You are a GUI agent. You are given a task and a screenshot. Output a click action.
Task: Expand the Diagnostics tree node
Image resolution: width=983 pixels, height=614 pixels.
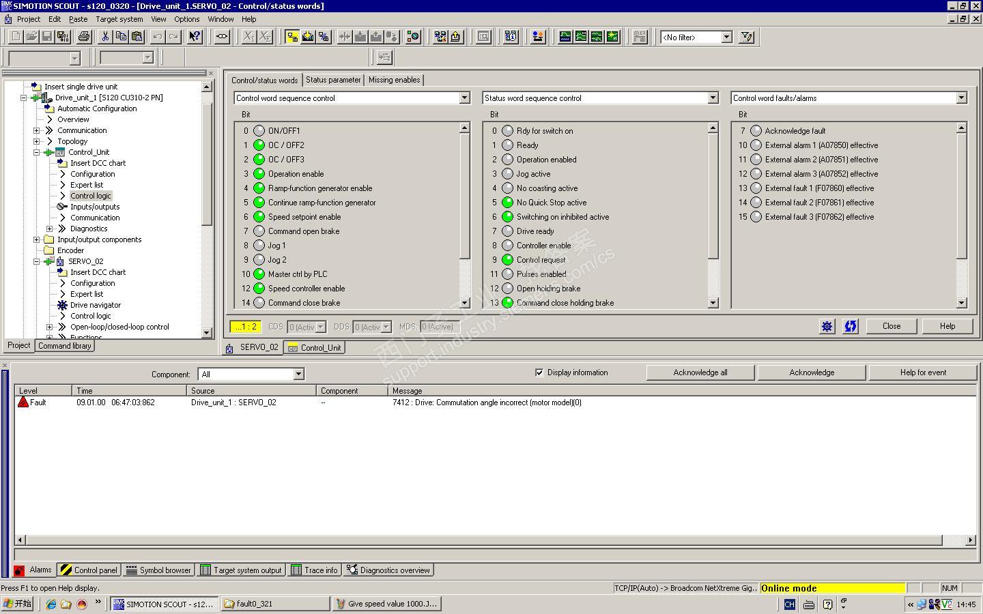tap(49, 229)
